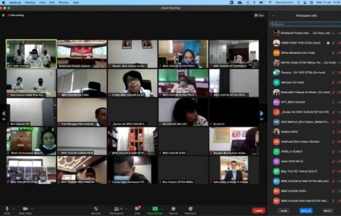The width and height of the screenshot is (341, 216).
Task: Click the Participants people icon in toolbar
Action: [116, 208]
